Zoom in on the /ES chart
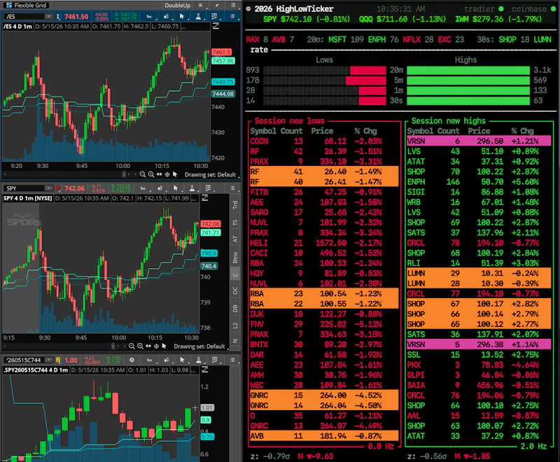 point(150,174)
